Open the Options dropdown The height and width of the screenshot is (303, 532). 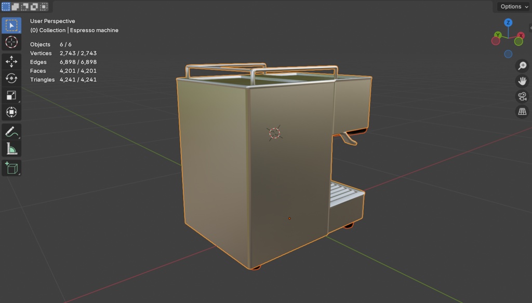pos(512,6)
